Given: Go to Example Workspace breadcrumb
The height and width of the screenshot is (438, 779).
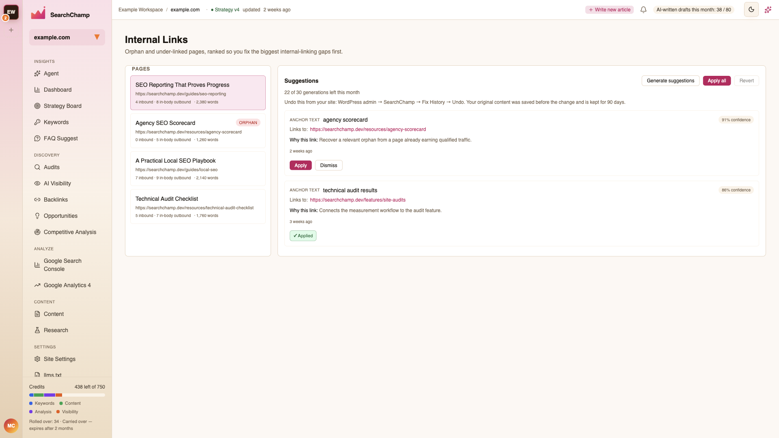Looking at the screenshot, I should (x=140, y=10).
